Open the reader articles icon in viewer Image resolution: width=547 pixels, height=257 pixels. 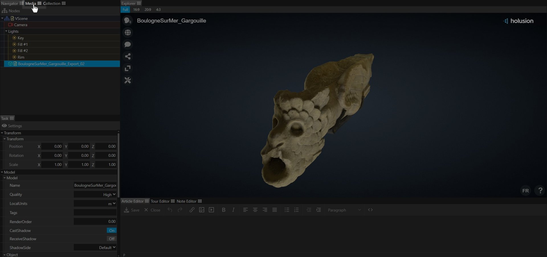(x=128, y=20)
